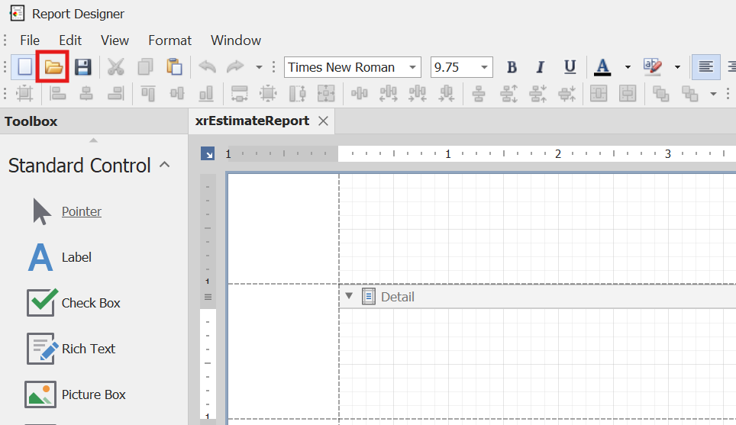Click the Size to Grid icon
The image size is (736, 425).
[268, 93]
